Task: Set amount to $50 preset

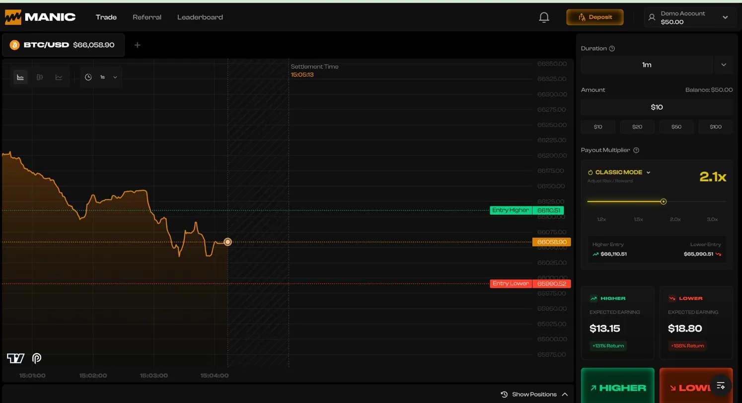Action: (676, 127)
